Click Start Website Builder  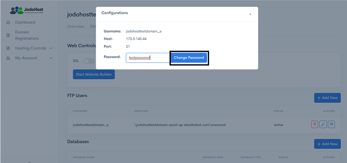click(x=94, y=74)
